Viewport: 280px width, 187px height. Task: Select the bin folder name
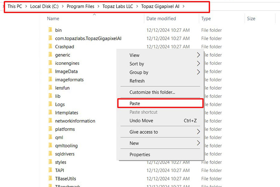click(x=58, y=30)
